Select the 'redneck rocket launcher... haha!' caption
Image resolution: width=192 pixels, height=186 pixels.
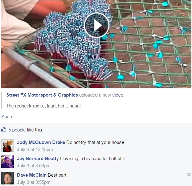click(x=43, y=106)
